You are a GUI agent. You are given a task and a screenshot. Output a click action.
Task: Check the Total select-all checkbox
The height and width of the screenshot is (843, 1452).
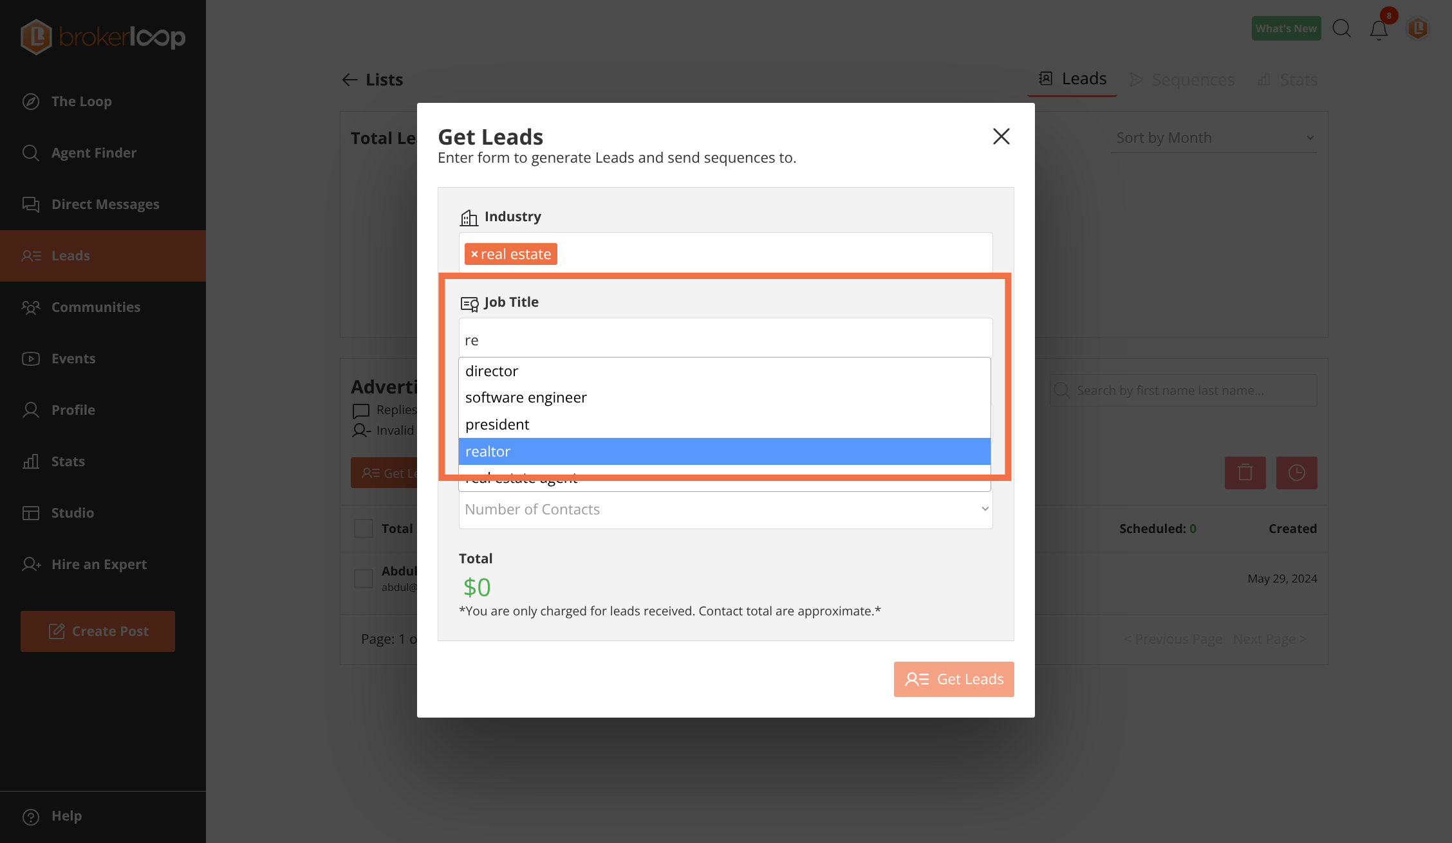[364, 529]
